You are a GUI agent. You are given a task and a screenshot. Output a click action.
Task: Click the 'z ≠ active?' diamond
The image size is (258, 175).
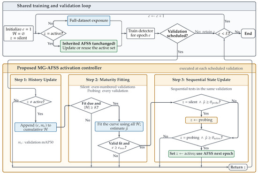tap(36, 102)
